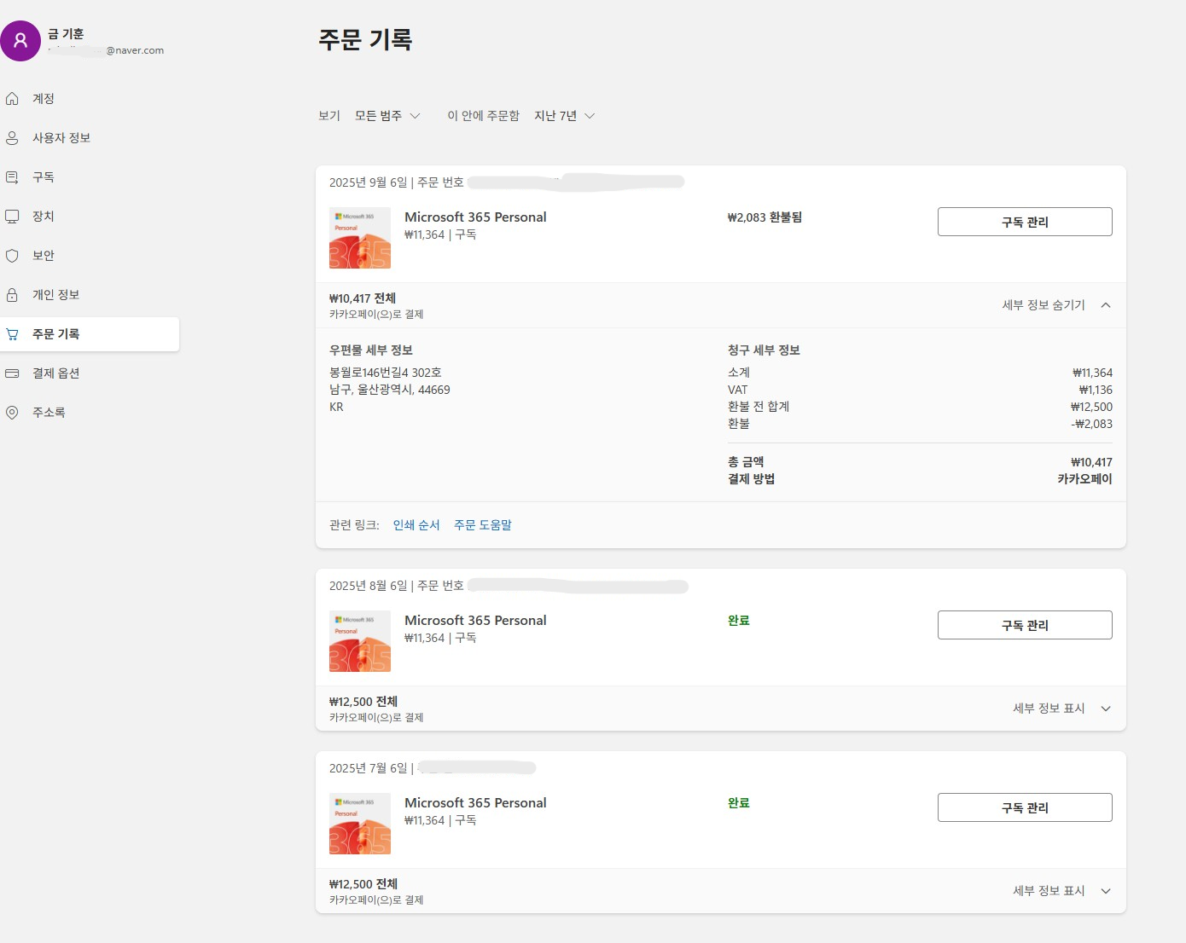Open the 개인 정보 section
This screenshot has height=943, width=1186.
pyautogui.click(x=90, y=295)
